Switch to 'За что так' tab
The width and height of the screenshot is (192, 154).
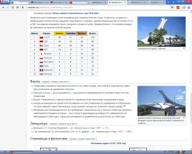tap(59, 2)
